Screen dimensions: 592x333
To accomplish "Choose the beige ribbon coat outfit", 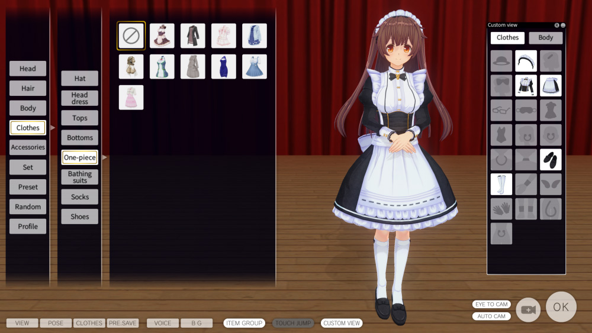I will pos(131,66).
